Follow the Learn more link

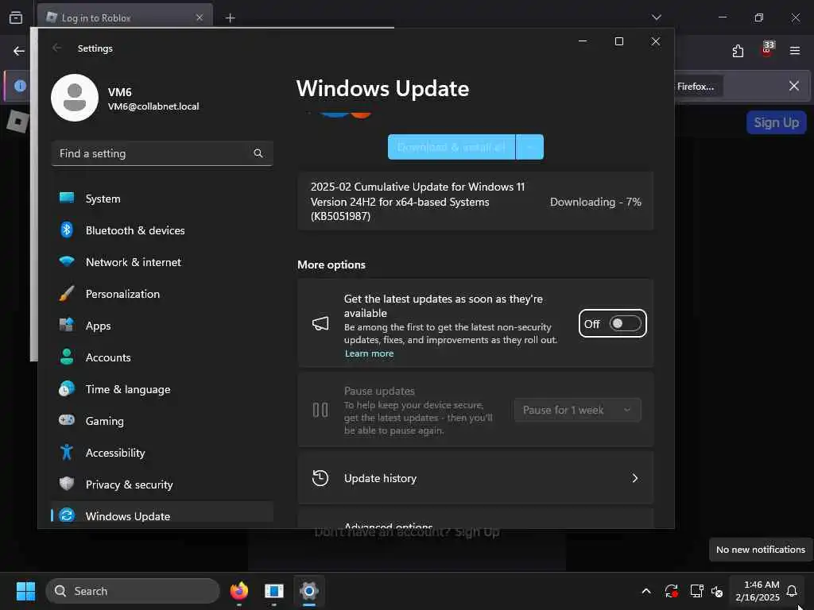coord(369,353)
